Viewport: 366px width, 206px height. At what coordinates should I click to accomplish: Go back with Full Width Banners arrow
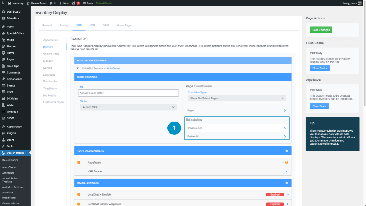[x=78, y=68]
